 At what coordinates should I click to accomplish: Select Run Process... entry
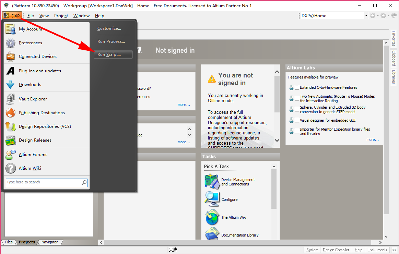pyautogui.click(x=111, y=41)
